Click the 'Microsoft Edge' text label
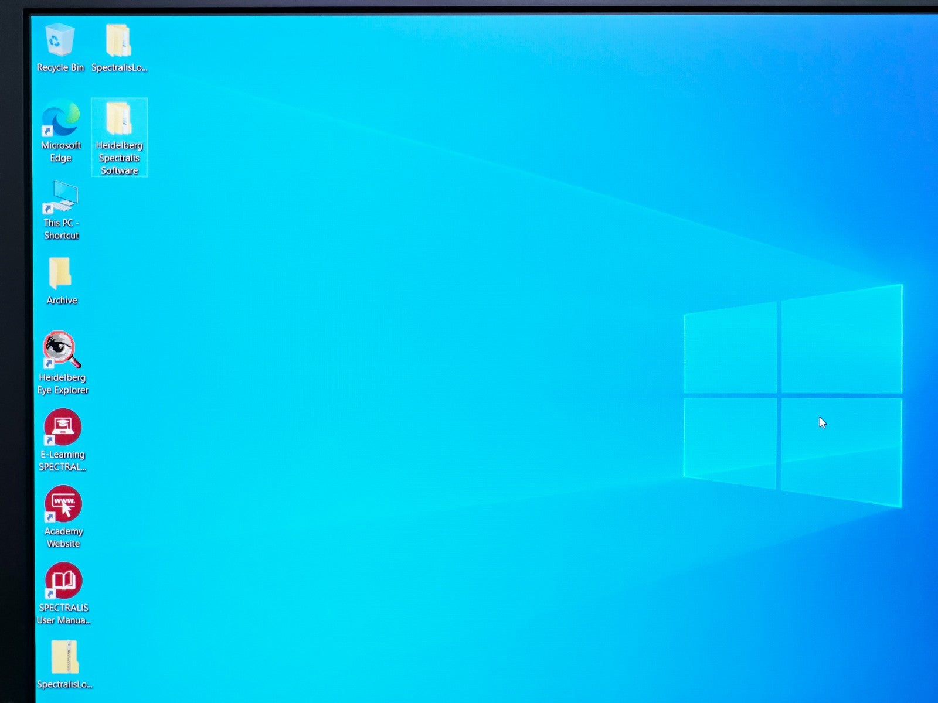The height and width of the screenshot is (703, 938). point(61,152)
